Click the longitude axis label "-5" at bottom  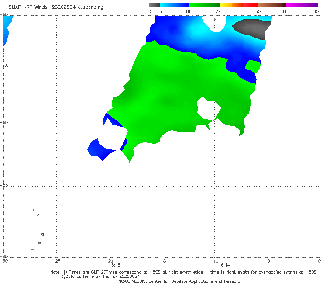267,261
